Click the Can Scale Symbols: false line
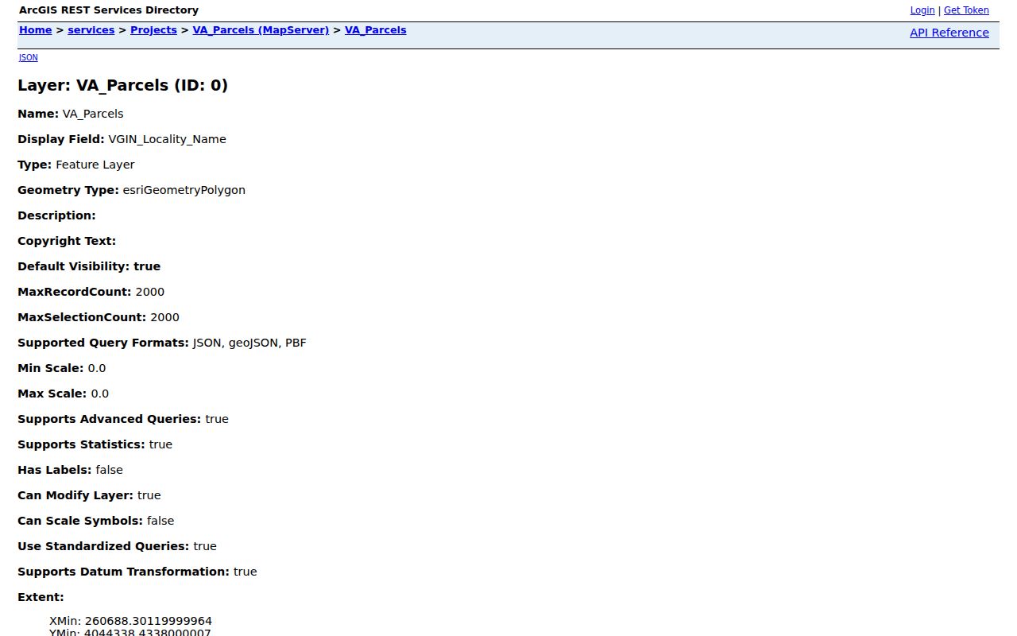The image size is (1017, 636). tap(96, 521)
